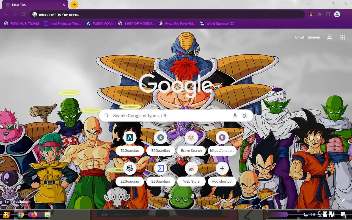This screenshot has height=220, width=352.
Task: Close the New Tab tab
Action: click(64, 5)
